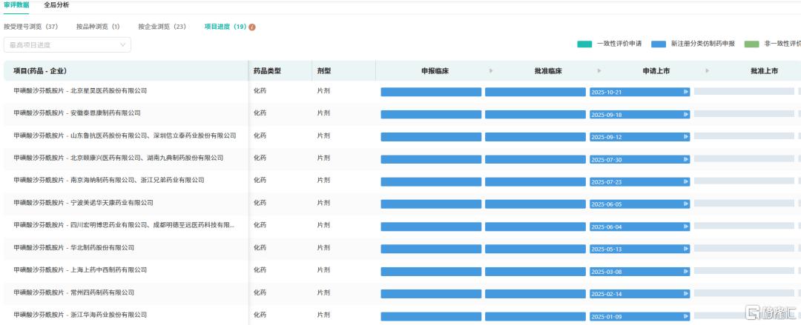This screenshot has height=325, width=801.
Task: Click arrow between 申请上市 and 批准上市 headers
Action: pos(708,71)
